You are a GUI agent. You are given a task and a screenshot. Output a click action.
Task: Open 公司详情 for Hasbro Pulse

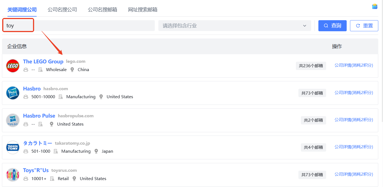[x=354, y=120]
